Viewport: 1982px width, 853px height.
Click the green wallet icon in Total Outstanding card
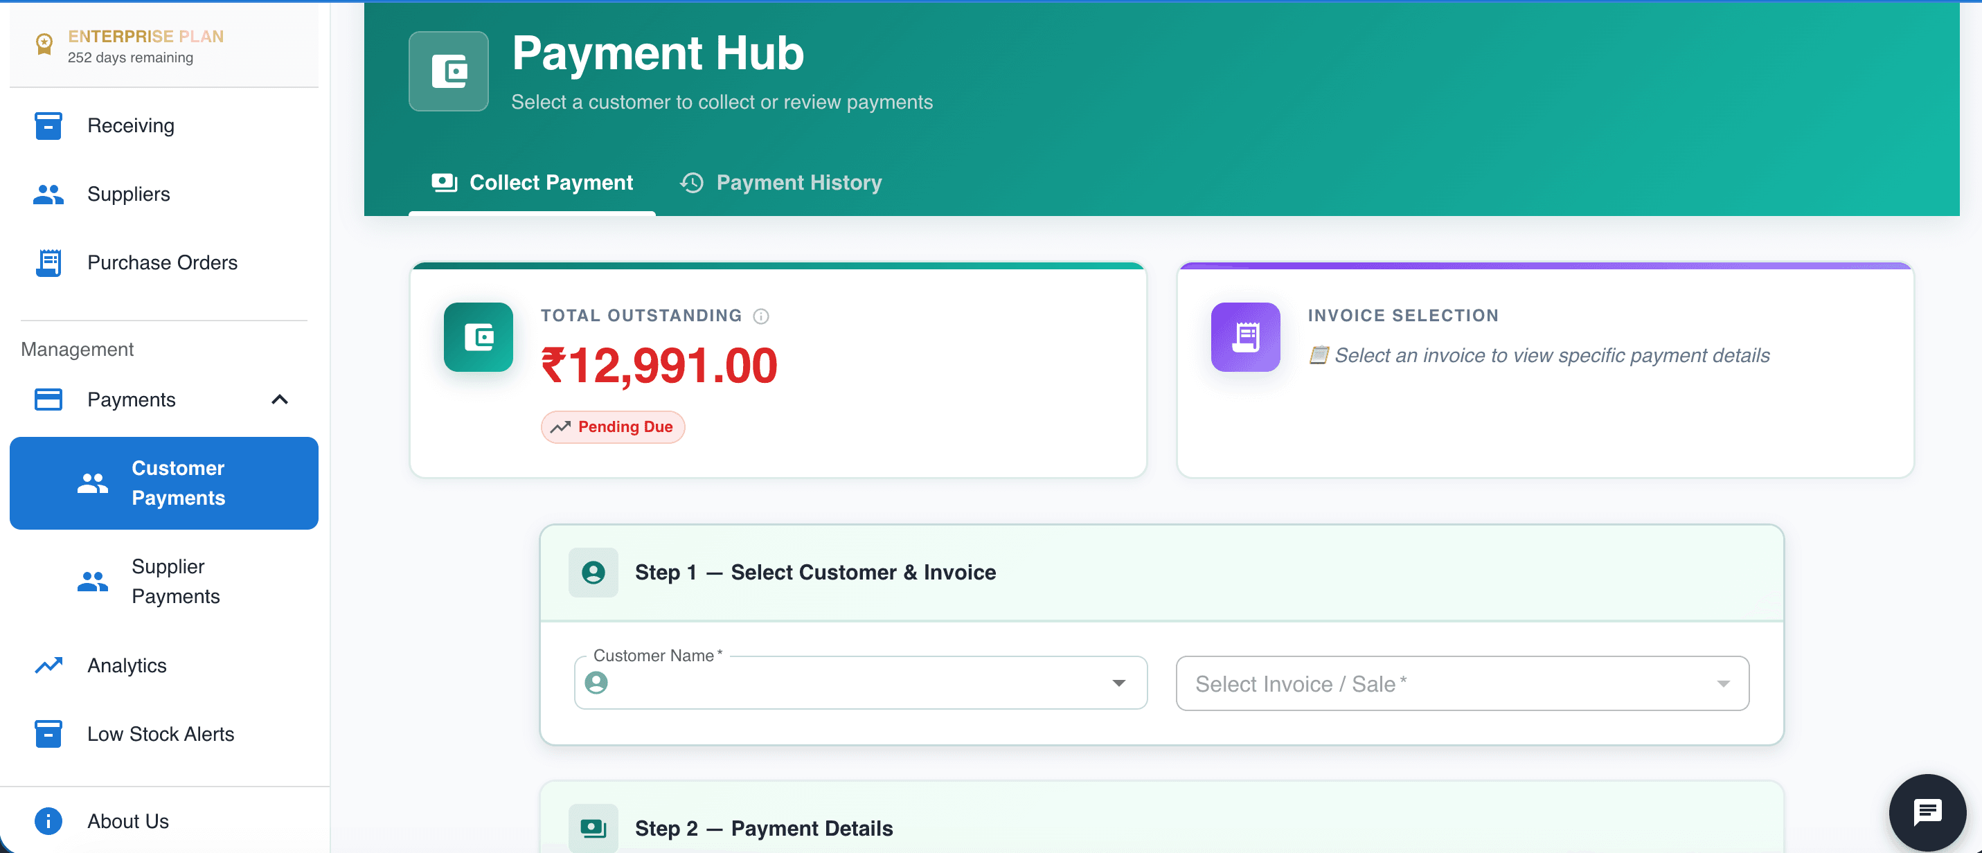pos(478,337)
